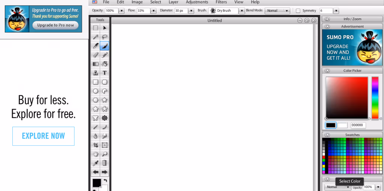Select the Eraser tool
384x191 pixels.
(x=96, y=55)
